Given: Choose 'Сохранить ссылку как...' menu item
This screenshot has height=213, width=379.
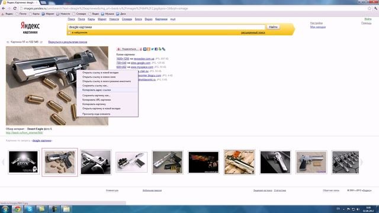Looking at the screenshot, I should 107,85.
